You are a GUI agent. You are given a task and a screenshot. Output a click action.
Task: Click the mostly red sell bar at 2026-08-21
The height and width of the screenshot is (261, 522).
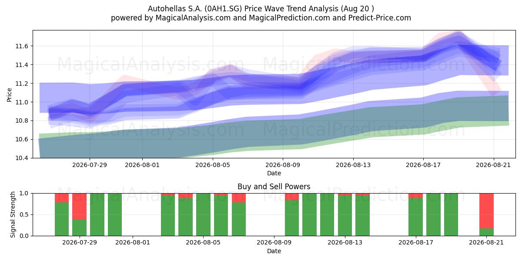[486, 211]
